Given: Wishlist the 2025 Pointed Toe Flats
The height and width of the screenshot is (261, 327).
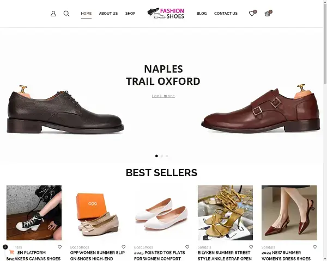Looking at the screenshot, I should point(187,247).
